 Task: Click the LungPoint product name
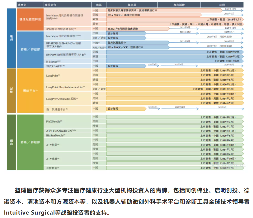pyautogui.click(x=53, y=76)
